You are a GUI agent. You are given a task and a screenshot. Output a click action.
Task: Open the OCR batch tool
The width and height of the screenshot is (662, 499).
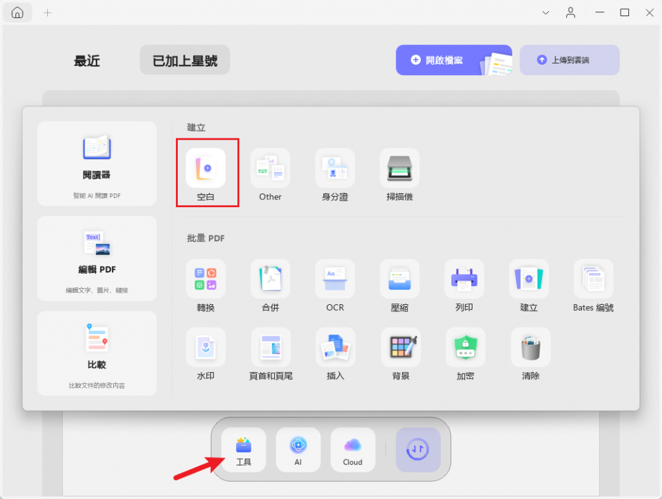[x=335, y=280]
